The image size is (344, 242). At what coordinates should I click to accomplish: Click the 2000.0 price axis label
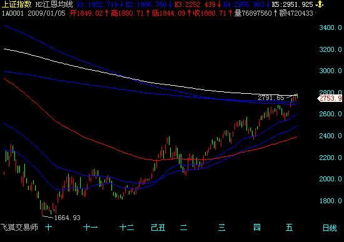[330, 179]
